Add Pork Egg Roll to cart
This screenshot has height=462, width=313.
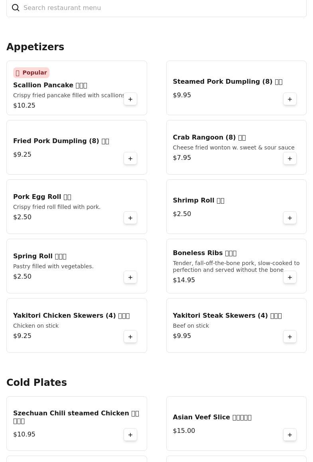tap(130, 218)
